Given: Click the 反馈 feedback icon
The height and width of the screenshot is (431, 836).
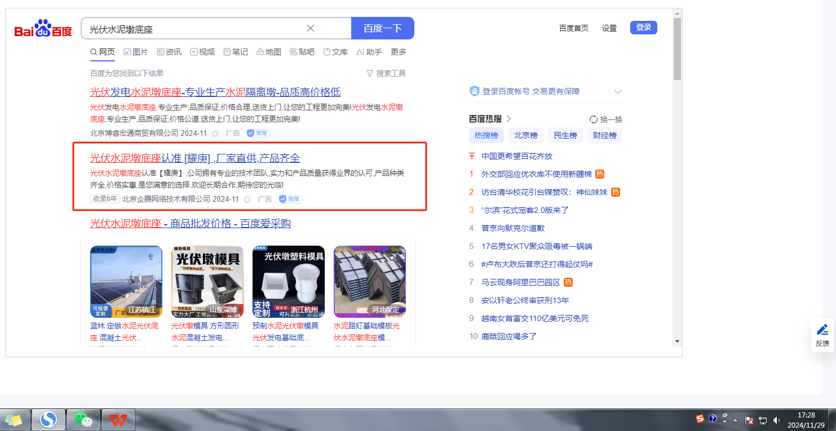Looking at the screenshot, I should [x=822, y=335].
